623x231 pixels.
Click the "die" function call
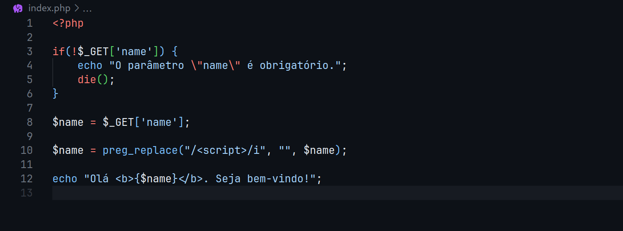tap(87, 80)
